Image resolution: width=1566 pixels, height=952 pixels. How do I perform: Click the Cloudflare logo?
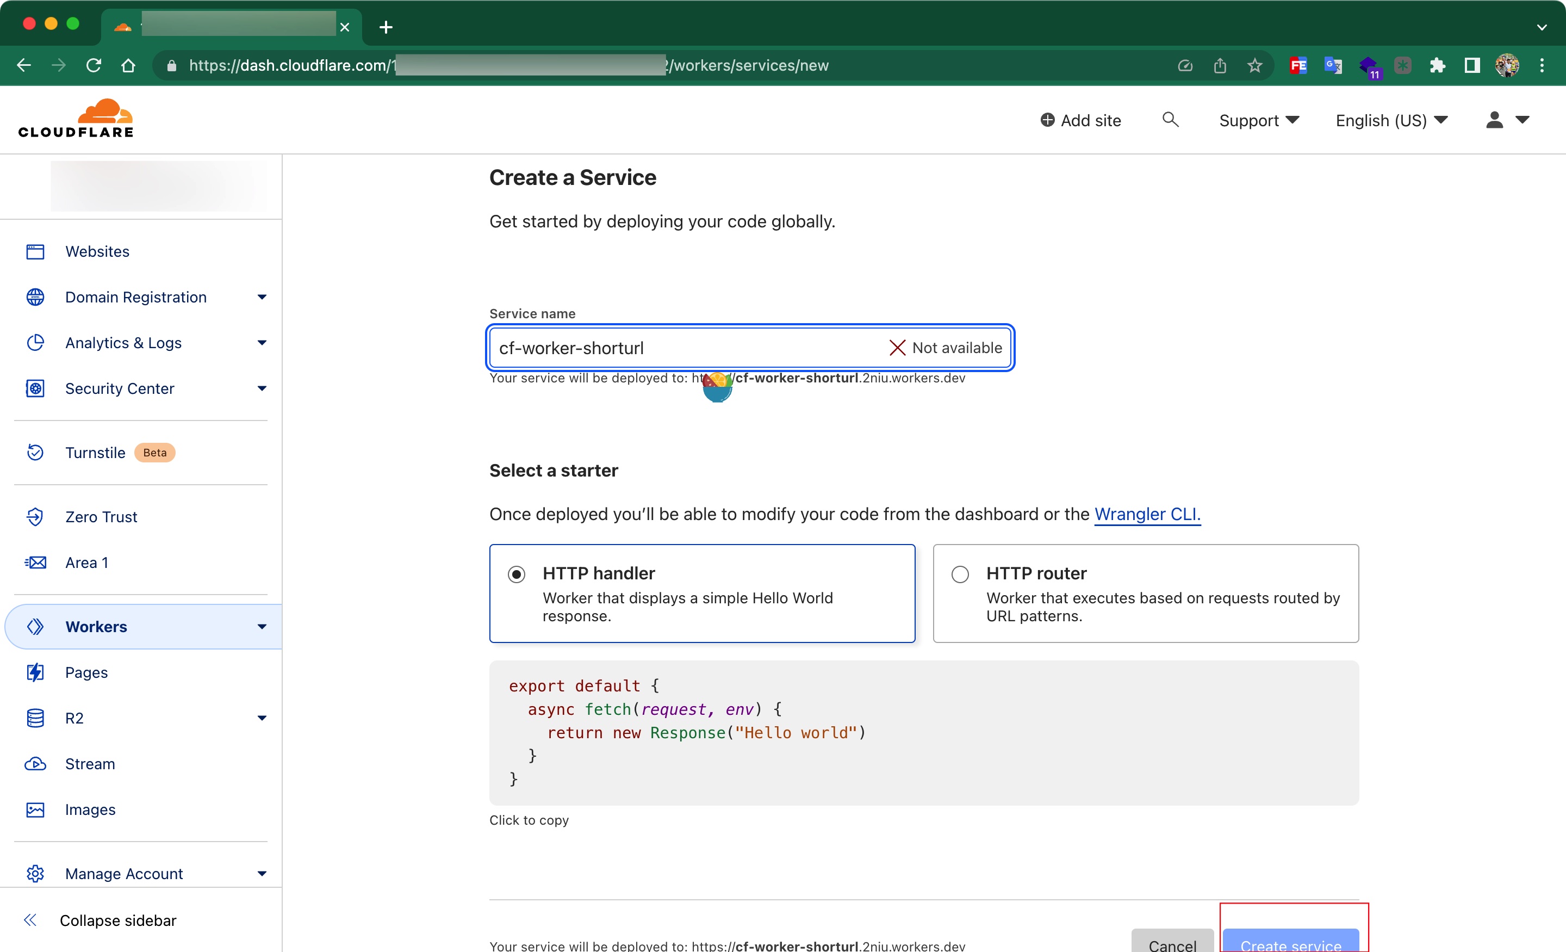[76, 119]
